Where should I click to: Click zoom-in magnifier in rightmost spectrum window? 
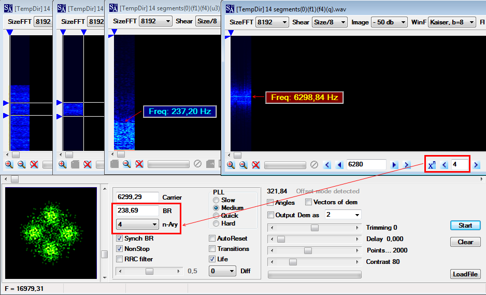pos(231,165)
